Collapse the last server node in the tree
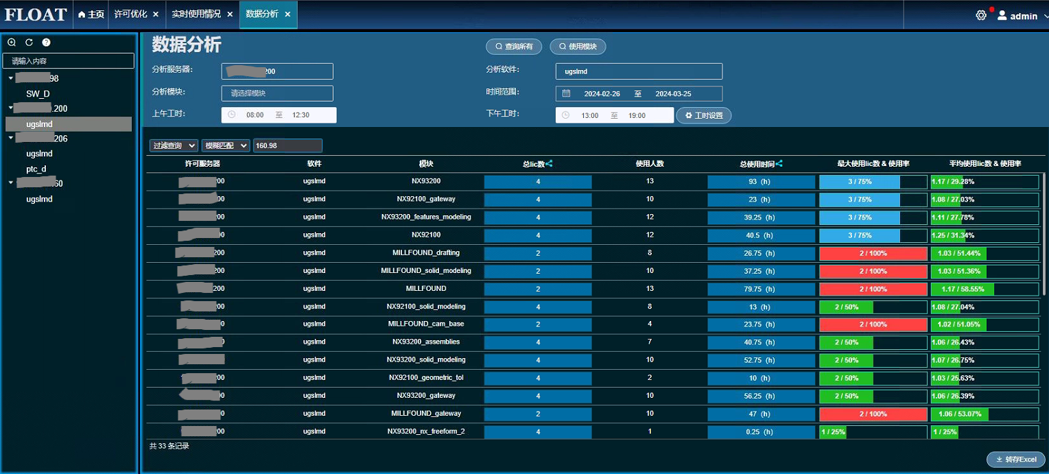This screenshot has height=474, width=1049. [11, 183]
